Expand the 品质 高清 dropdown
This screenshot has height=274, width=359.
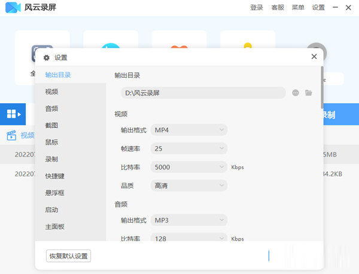(189, 186)
